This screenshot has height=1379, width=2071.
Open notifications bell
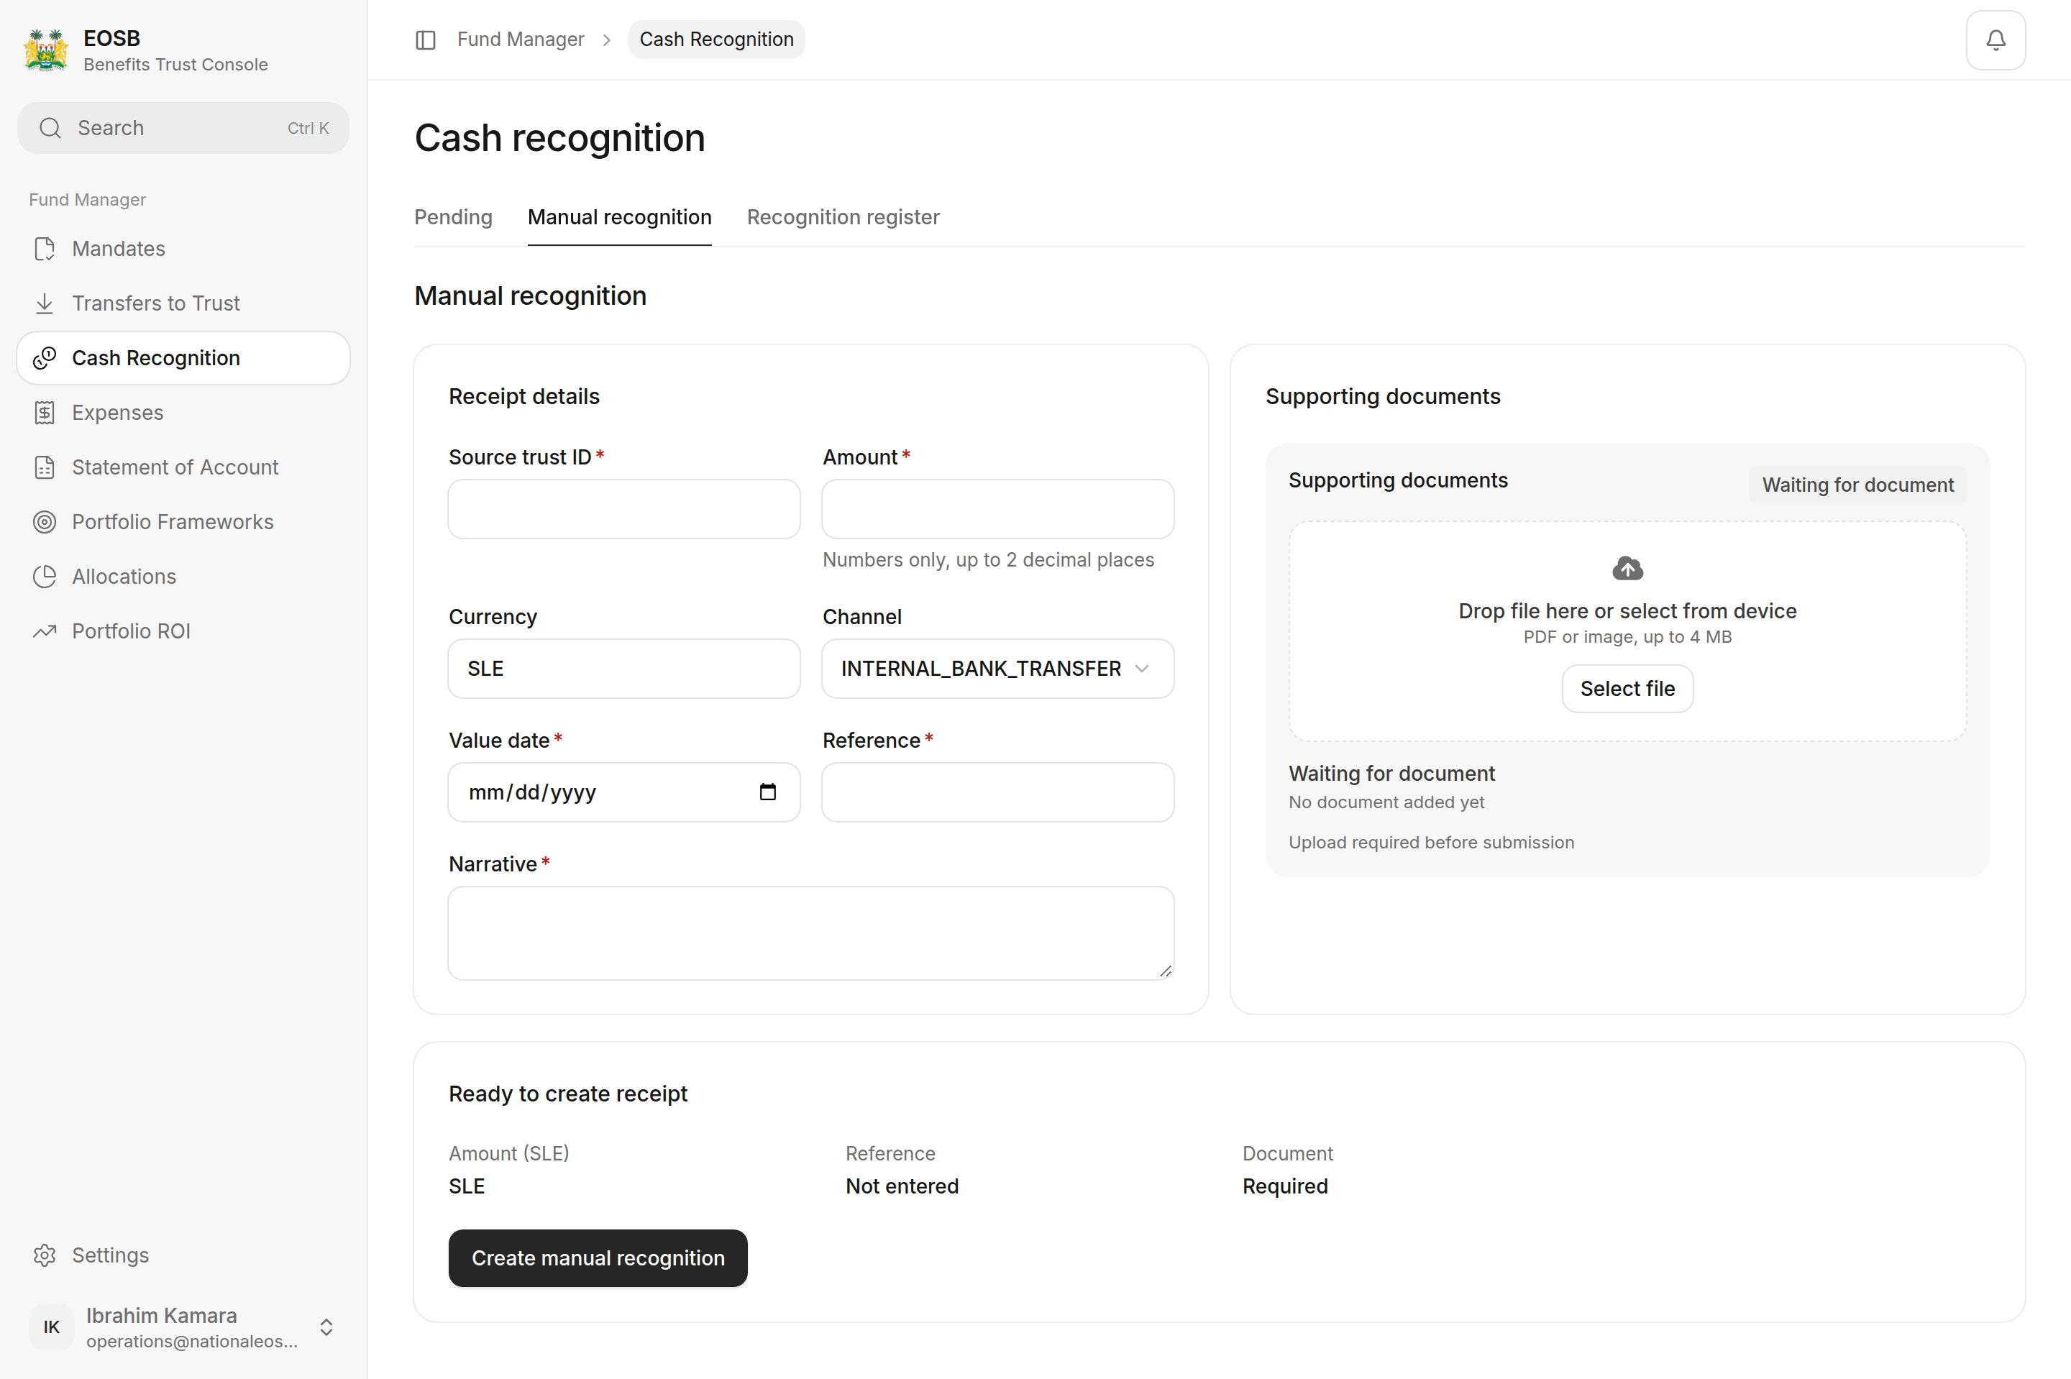coord(1995,40)
